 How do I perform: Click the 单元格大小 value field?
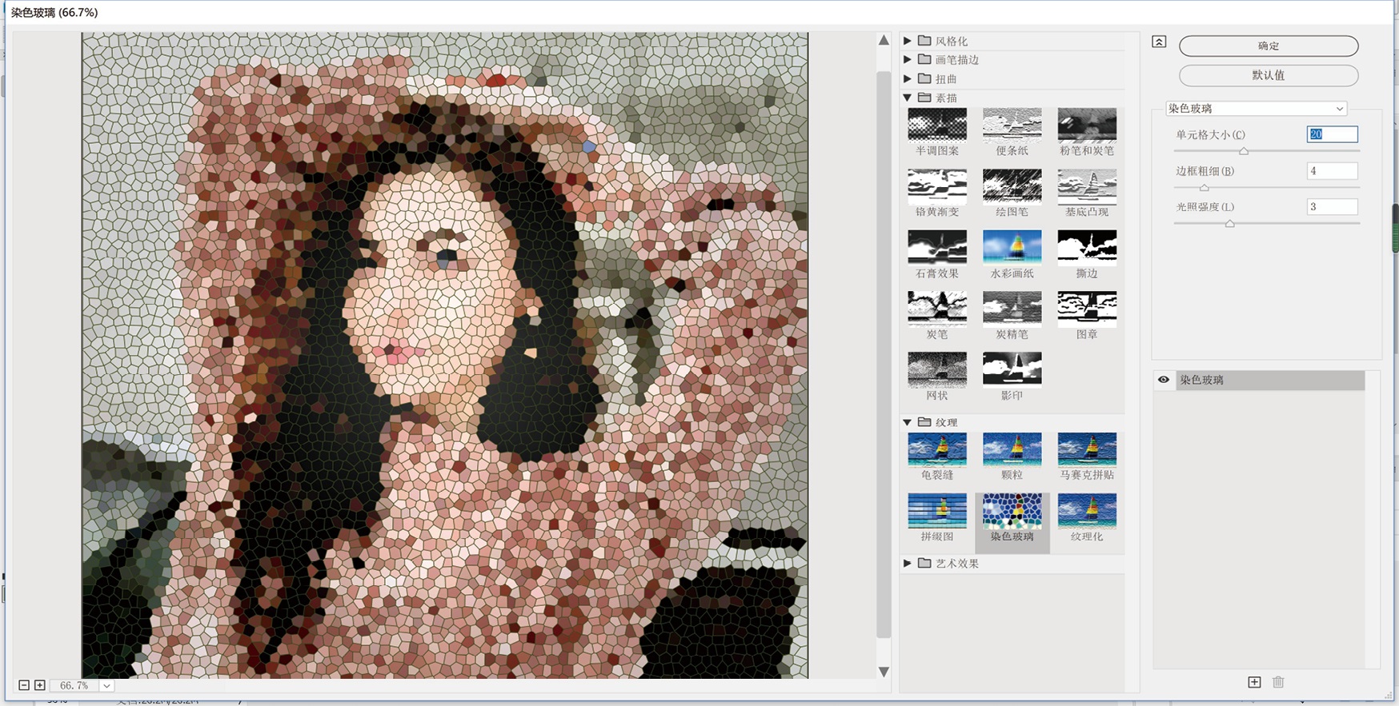click(1333, 134)
